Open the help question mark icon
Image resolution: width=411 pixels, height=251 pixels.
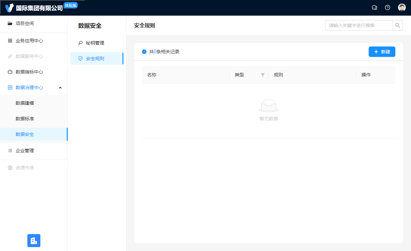click(x=388, y=7)
